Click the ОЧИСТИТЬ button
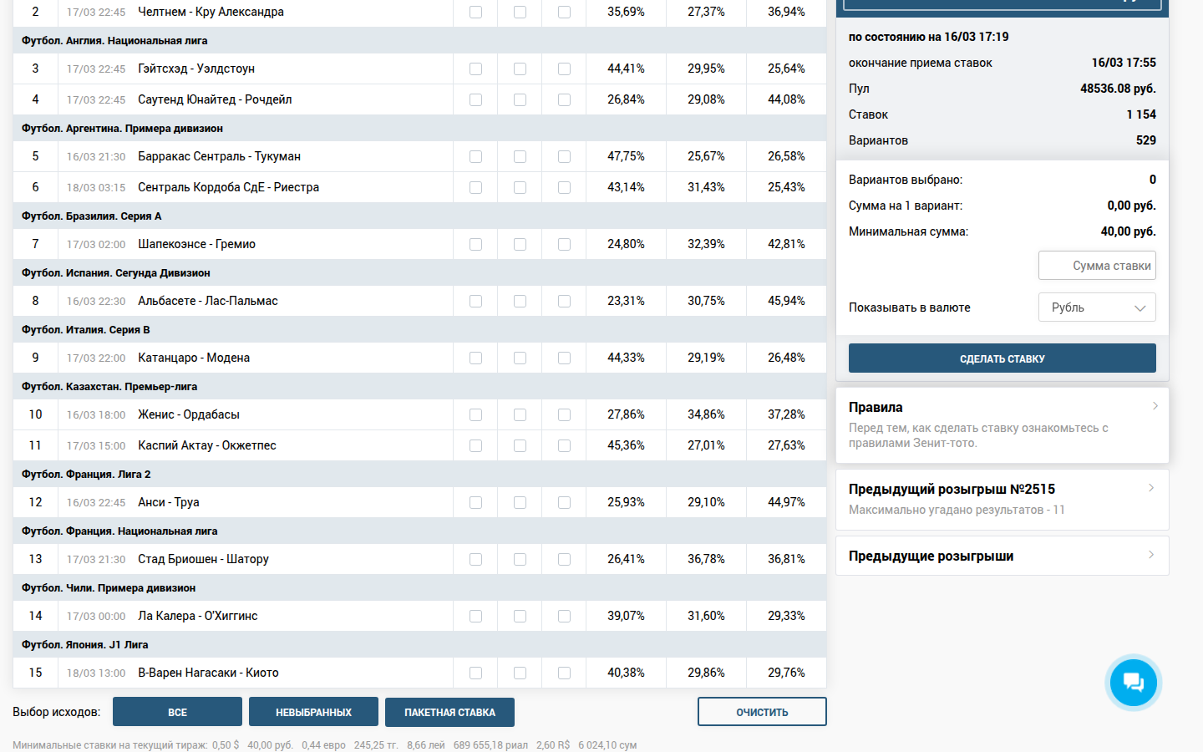 762,712
